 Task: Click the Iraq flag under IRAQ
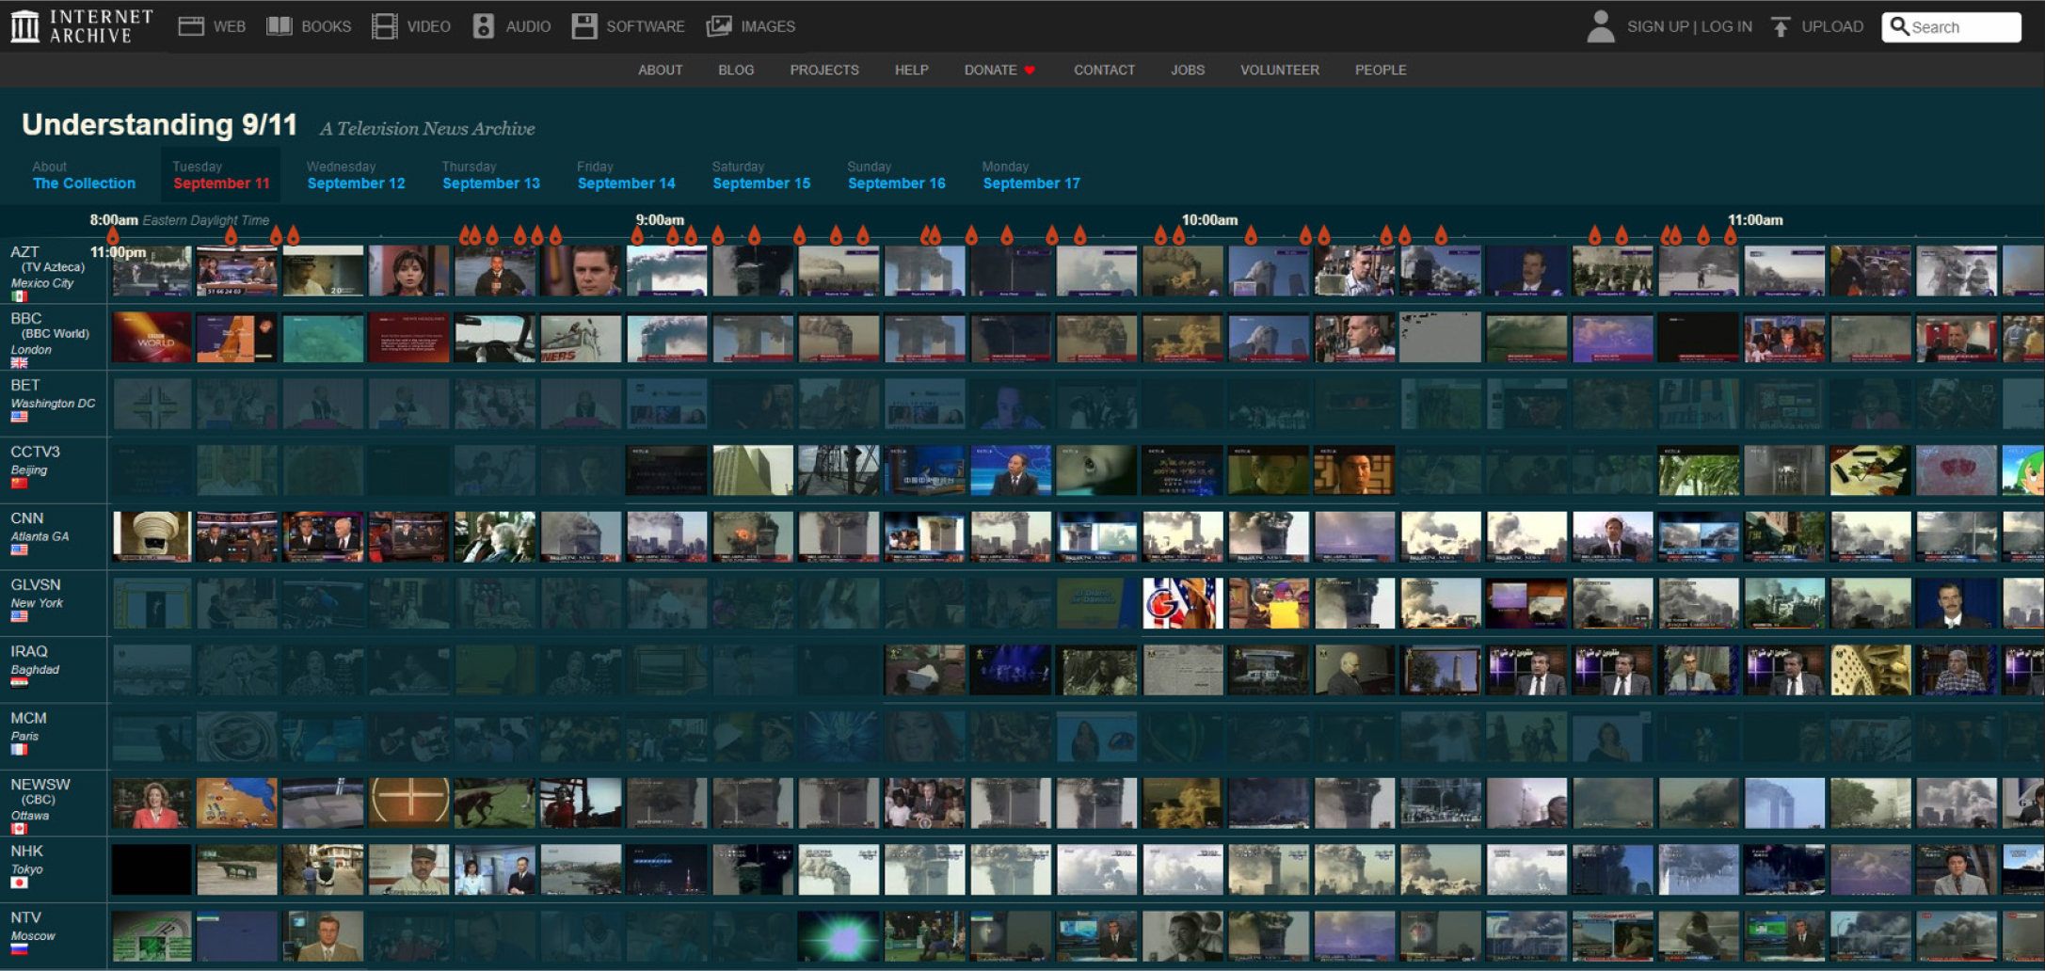pos(19,683)
